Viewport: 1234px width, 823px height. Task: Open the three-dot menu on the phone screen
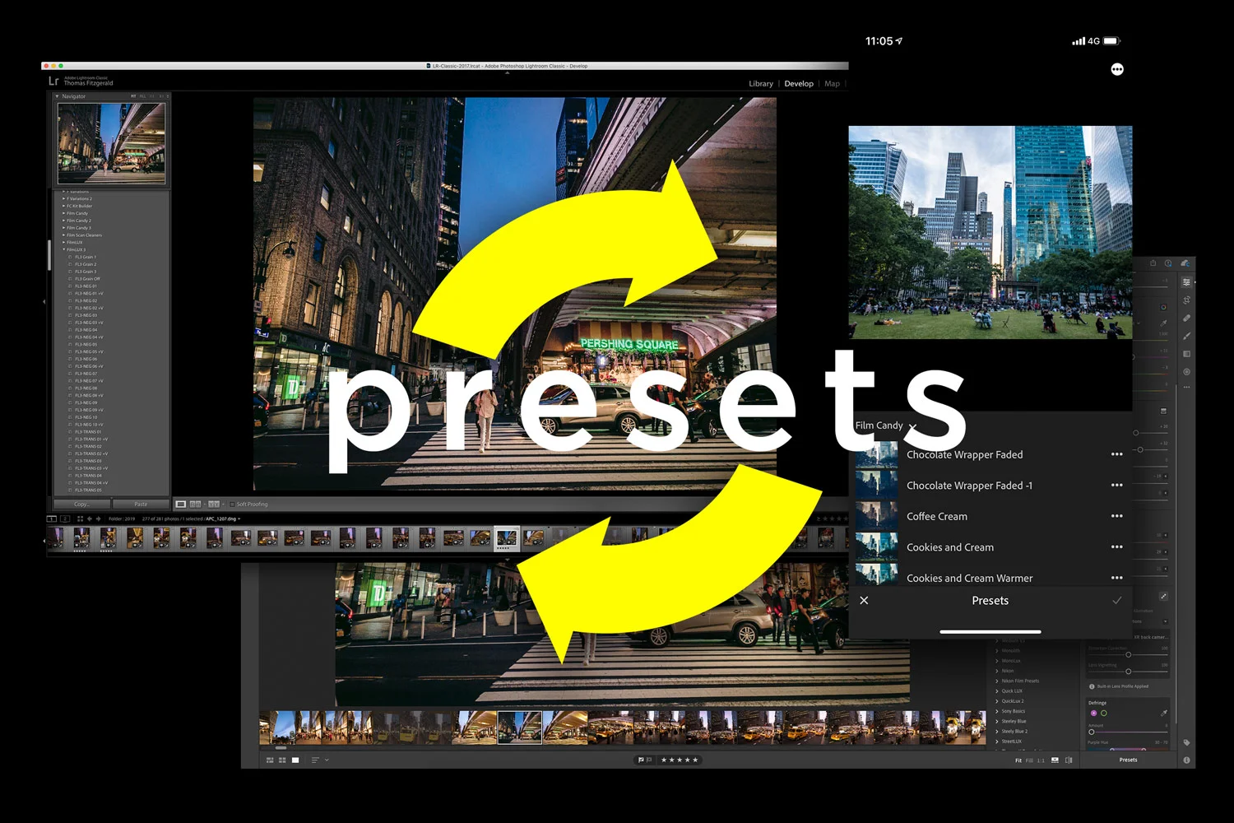click(x=1117, y=69)
